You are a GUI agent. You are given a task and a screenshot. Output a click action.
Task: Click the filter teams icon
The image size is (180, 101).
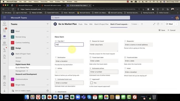point(48,24)
